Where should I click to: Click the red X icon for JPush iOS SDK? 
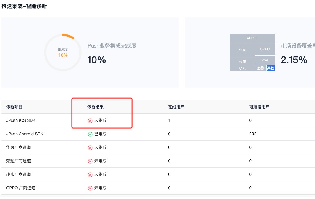[90, 121]
